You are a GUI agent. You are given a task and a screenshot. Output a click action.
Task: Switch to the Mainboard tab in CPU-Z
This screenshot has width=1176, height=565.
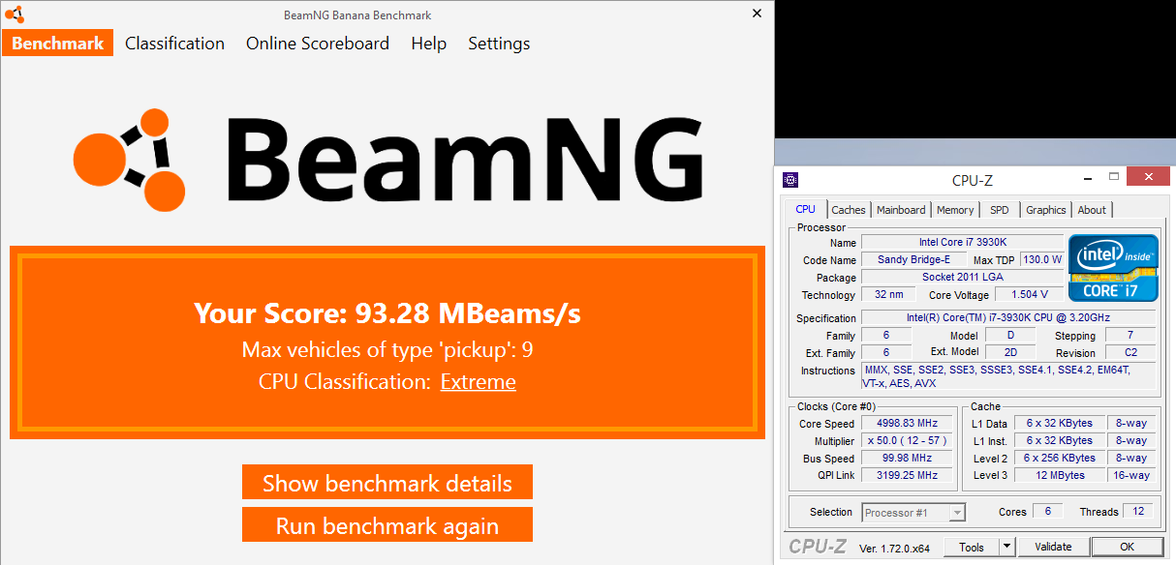tap(901, 210)
